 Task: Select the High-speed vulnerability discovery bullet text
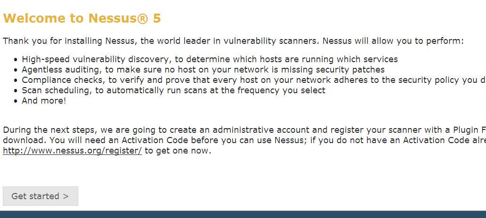click(210, 59)
